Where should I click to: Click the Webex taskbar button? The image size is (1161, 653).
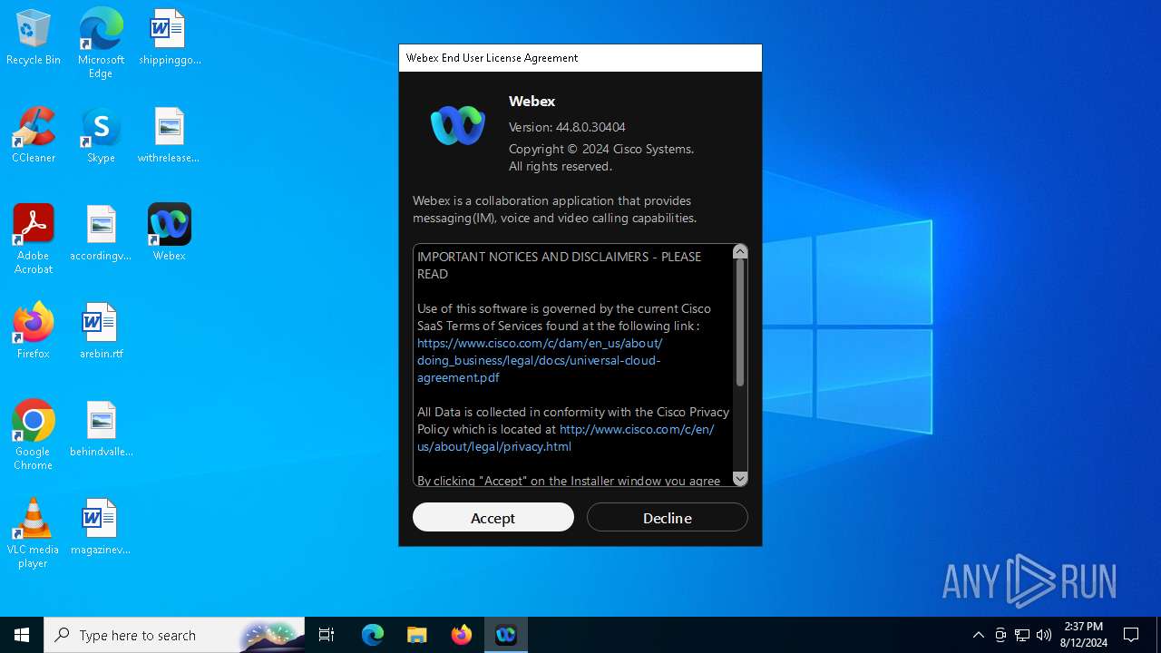coord(506,635)
